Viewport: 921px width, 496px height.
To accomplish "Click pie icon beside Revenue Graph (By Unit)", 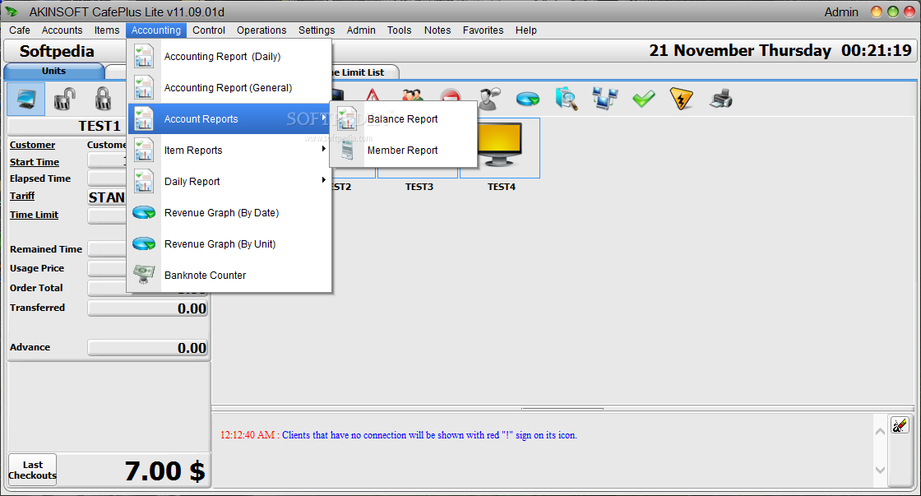I will coord(144,243).
